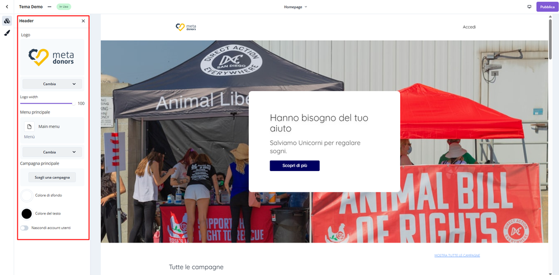Open the three-dots menu beside Tema Demo
The height and width of the screenshot is (275, 559).
49,7
